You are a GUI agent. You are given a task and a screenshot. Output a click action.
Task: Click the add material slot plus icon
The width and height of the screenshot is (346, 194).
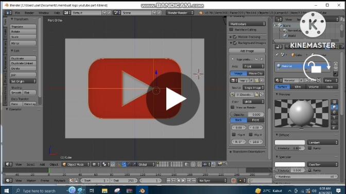pos(336,64)
